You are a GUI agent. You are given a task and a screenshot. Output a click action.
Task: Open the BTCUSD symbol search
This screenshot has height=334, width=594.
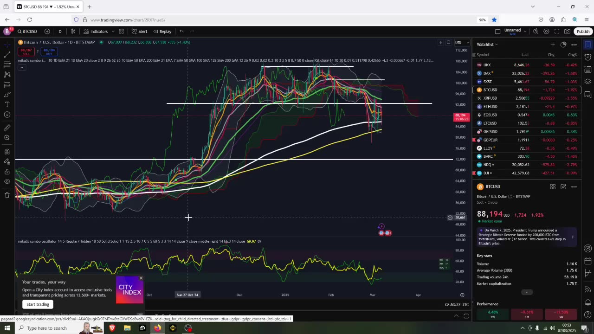pos(27,32)
